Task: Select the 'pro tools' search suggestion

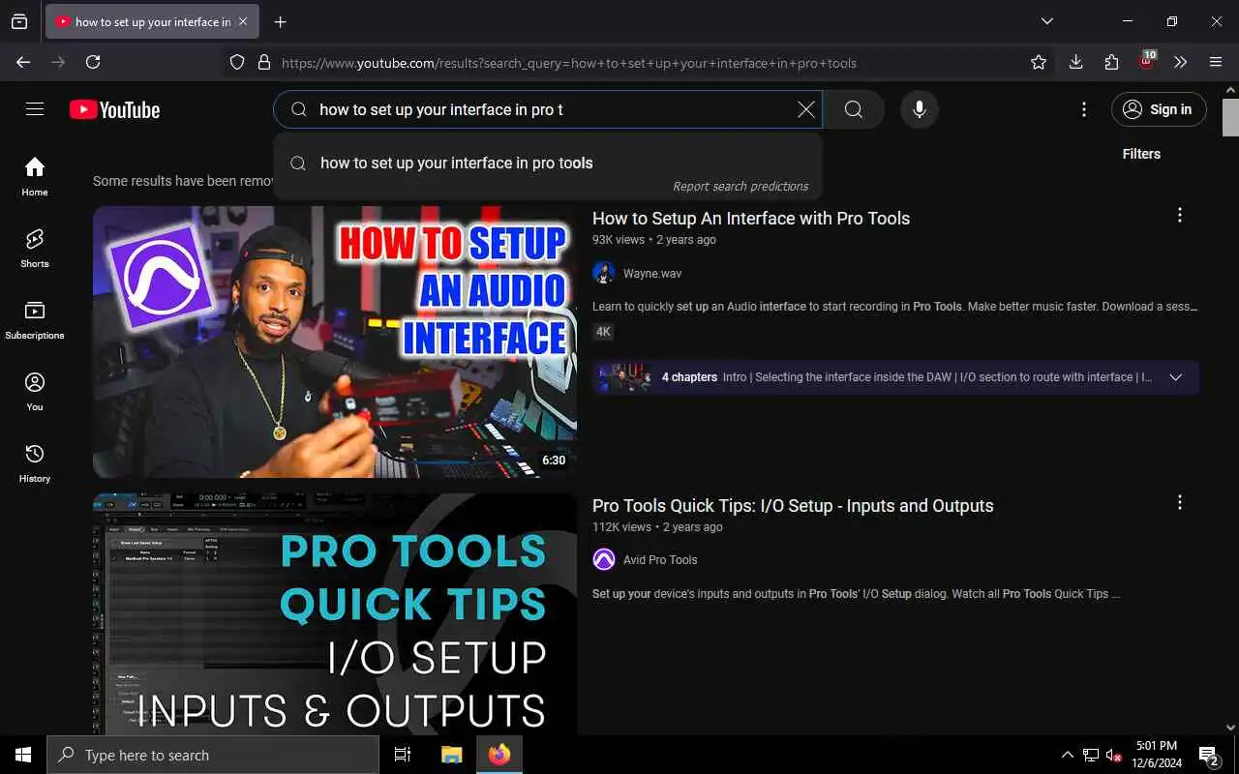Action: coord(548,163)
